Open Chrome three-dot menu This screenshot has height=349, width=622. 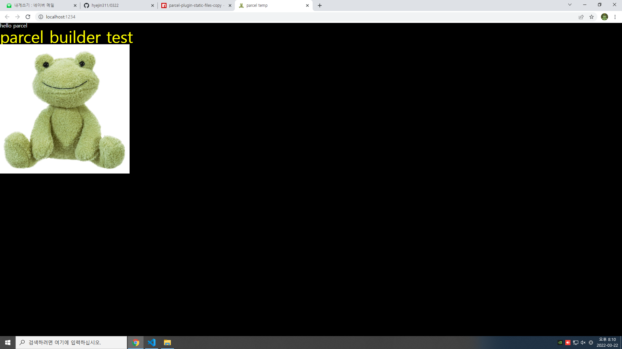pyautogui.click(x=615, y=17)
